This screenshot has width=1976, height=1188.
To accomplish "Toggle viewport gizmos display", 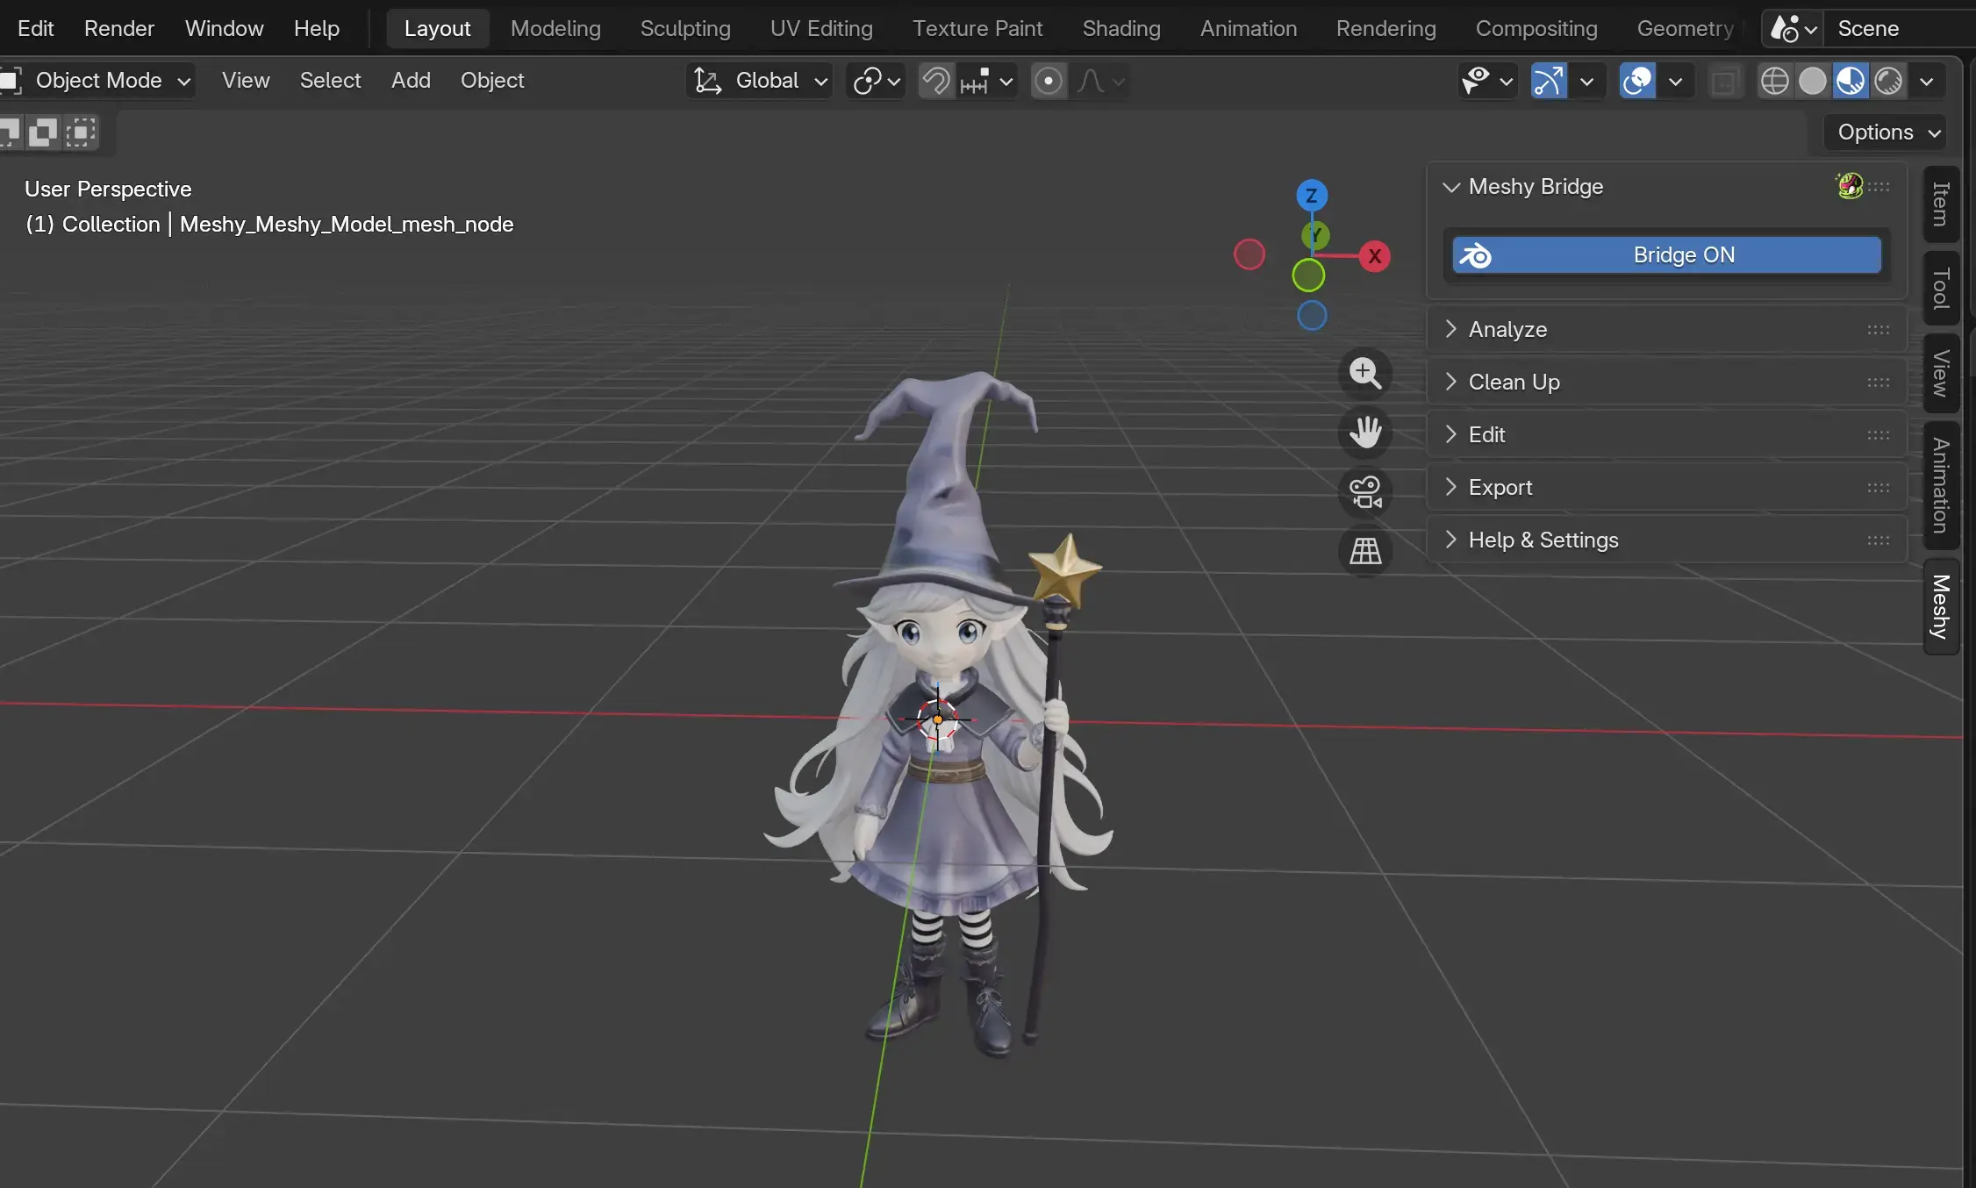I will (x=1549, y=82).
